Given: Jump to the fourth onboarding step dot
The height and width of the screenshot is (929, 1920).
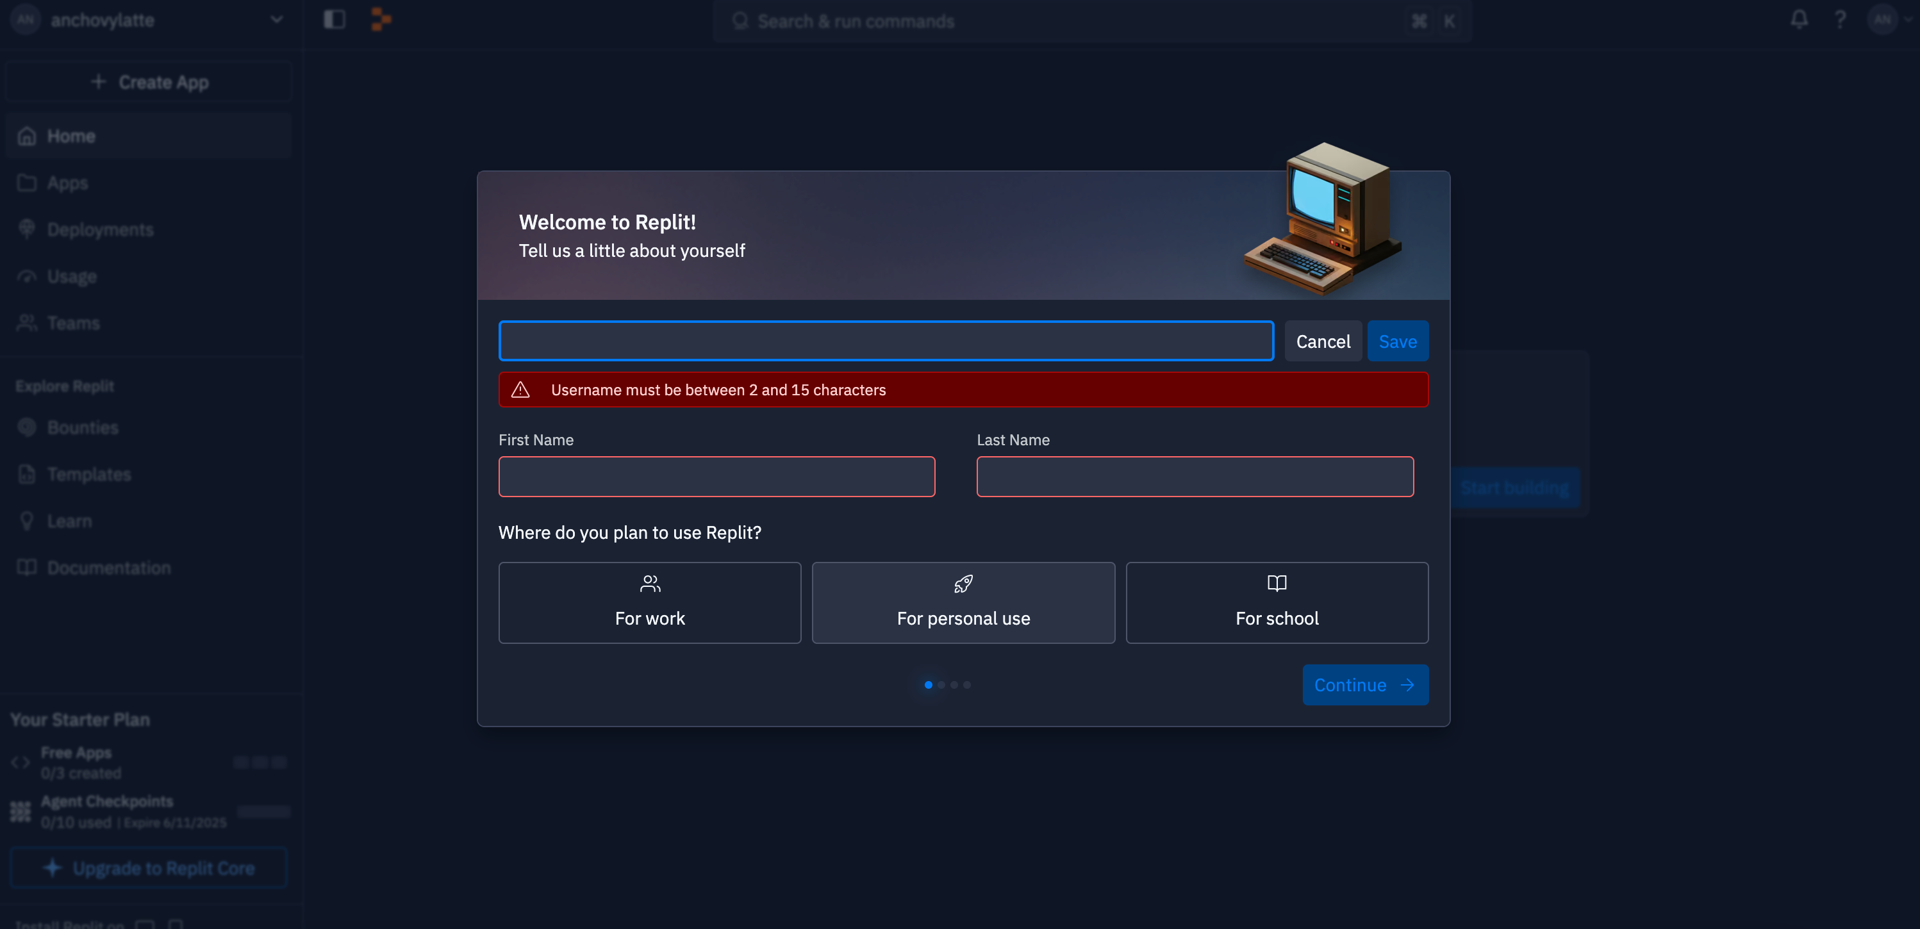Looking at the screenshot, I should pyautogui.click(x=966, y=685).
